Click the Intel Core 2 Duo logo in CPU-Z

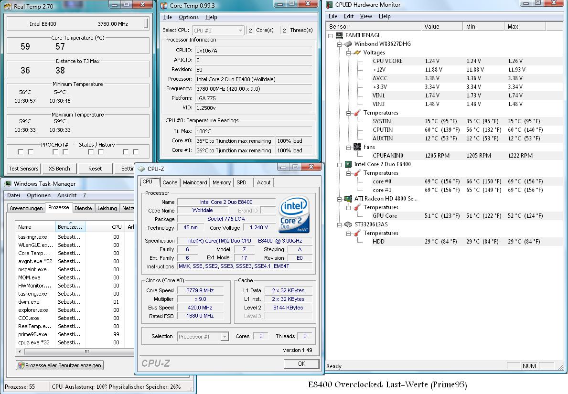point(294,214)
